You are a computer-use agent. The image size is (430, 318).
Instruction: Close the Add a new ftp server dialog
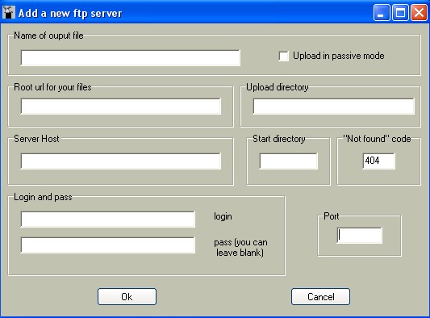tap(419, 13)
